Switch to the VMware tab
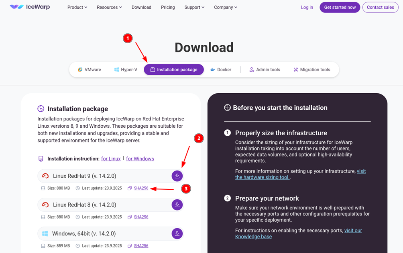Screen dimensions: 403x253 pyautogui.click(x=90, y=70)
